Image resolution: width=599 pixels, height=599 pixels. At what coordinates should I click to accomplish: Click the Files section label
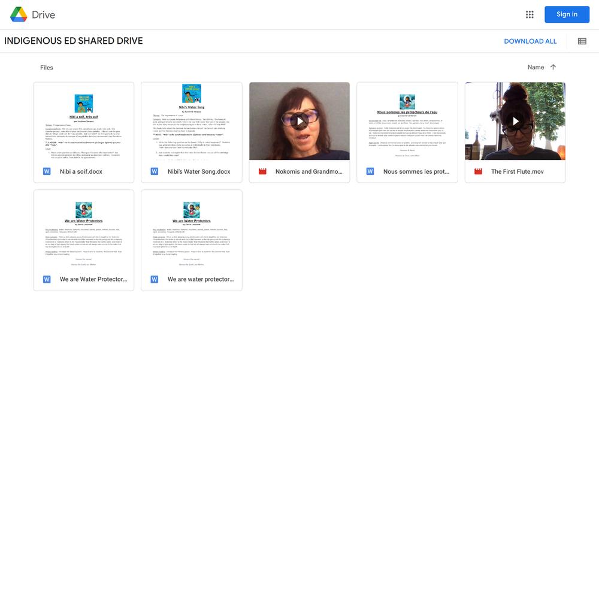coord(47,68)
